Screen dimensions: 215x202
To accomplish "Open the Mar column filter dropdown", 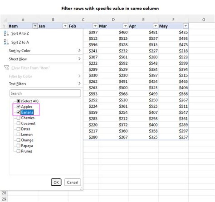I will tap(125, 26).
